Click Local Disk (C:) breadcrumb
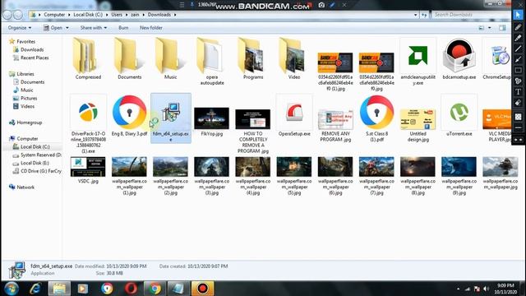Screen dimensions: 526x296 88,15
